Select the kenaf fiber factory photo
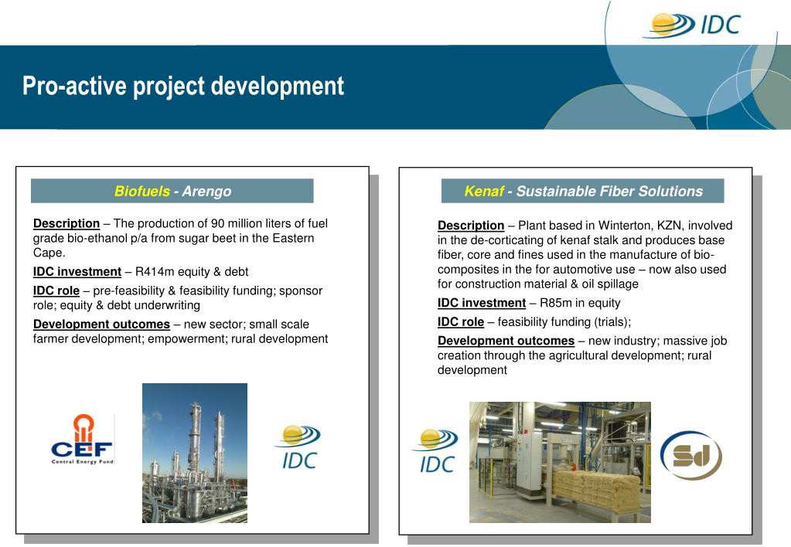Image resolution: width=791 pixels, height=547 pixels. tap(560, 462)
